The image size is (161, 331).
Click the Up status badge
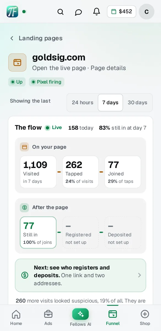(x=17, y=82)
